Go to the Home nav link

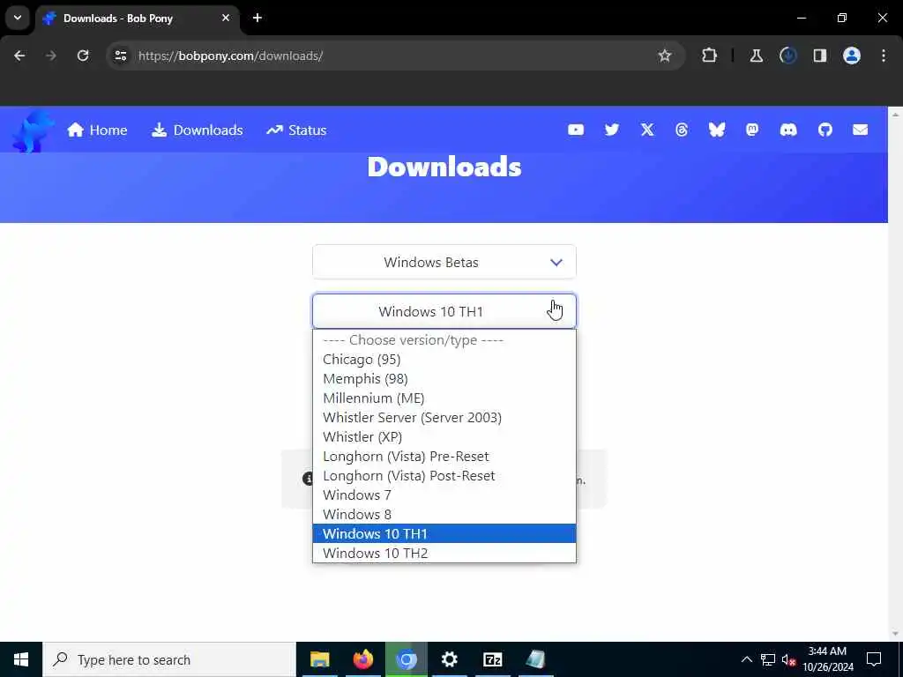pyautogui.click(x=97, y=130)
